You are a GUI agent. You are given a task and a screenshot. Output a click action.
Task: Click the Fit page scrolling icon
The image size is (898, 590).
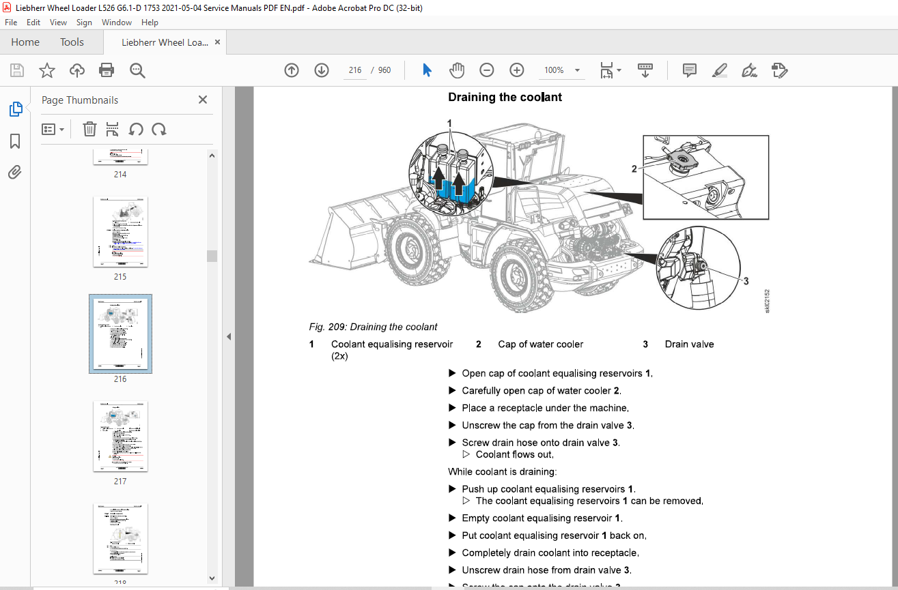(606, 70)
